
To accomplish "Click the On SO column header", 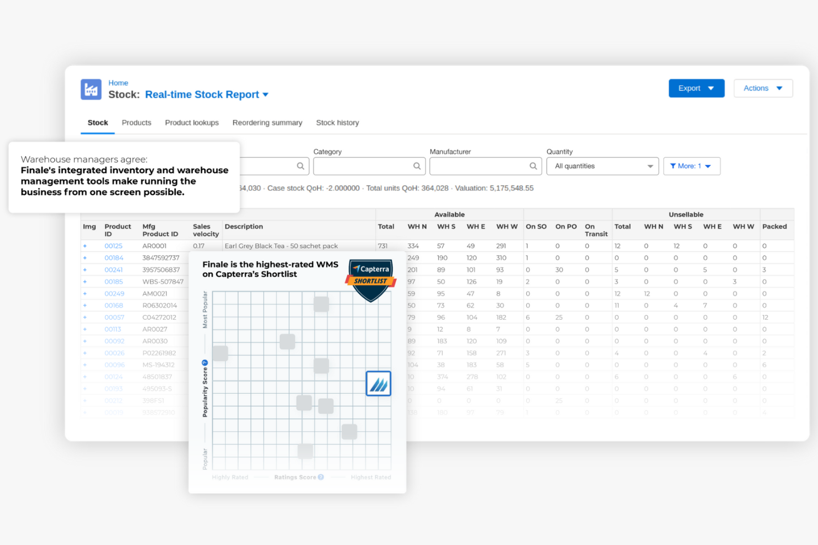I will [536, 226].
